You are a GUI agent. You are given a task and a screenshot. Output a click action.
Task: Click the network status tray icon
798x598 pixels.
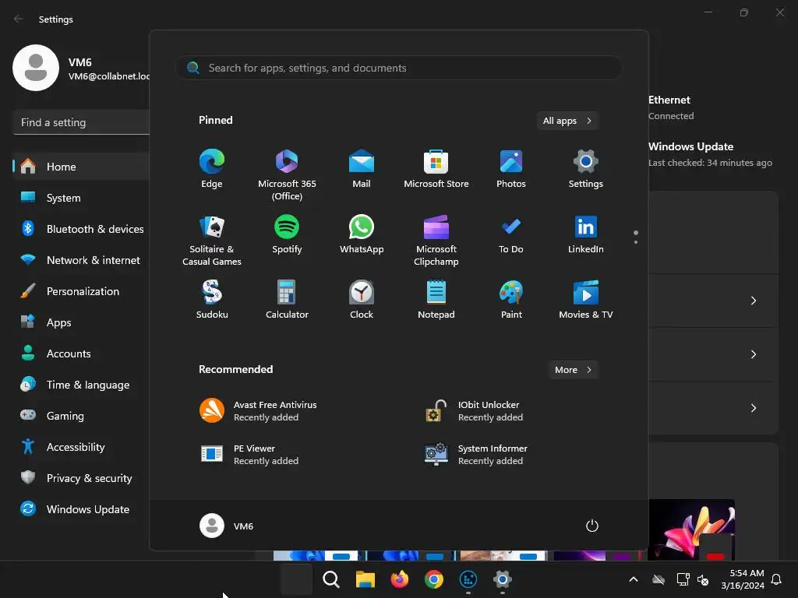click(683, 579)
